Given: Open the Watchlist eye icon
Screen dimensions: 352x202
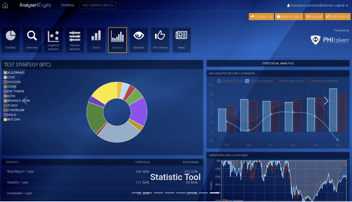Looking at the screenshot, I should (139, 40).
